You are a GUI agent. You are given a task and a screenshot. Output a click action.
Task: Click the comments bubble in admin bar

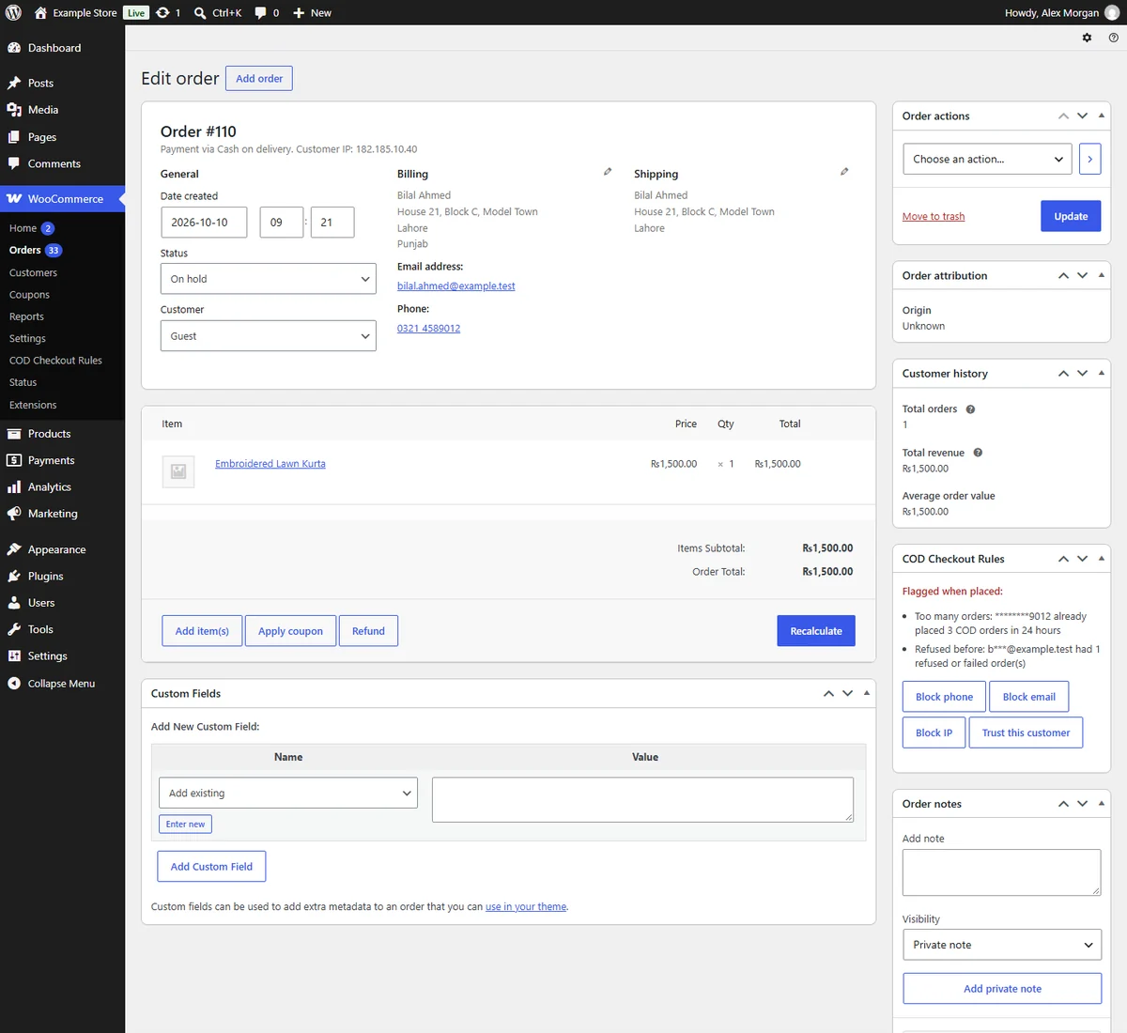point(261,12)
